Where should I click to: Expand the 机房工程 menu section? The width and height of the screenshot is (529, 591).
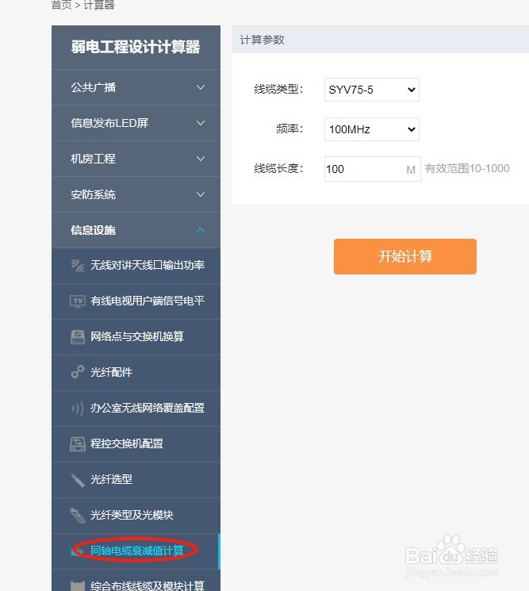136,159
